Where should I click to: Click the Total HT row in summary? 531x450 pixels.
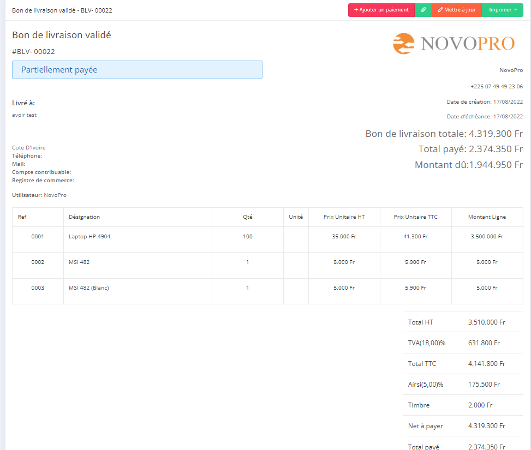[x=462, y=322]
